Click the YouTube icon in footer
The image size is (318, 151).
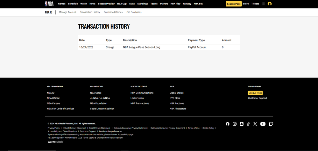click(x=263, y=124)
